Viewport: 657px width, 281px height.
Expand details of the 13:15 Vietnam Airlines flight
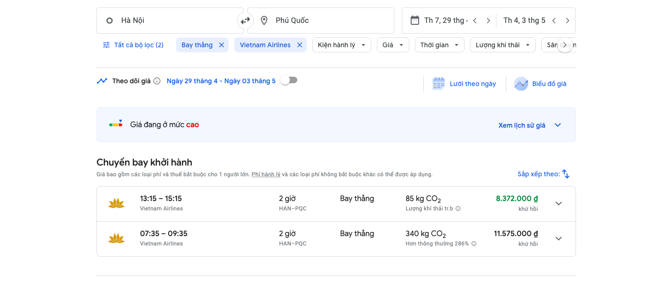[x=558, y=203]
